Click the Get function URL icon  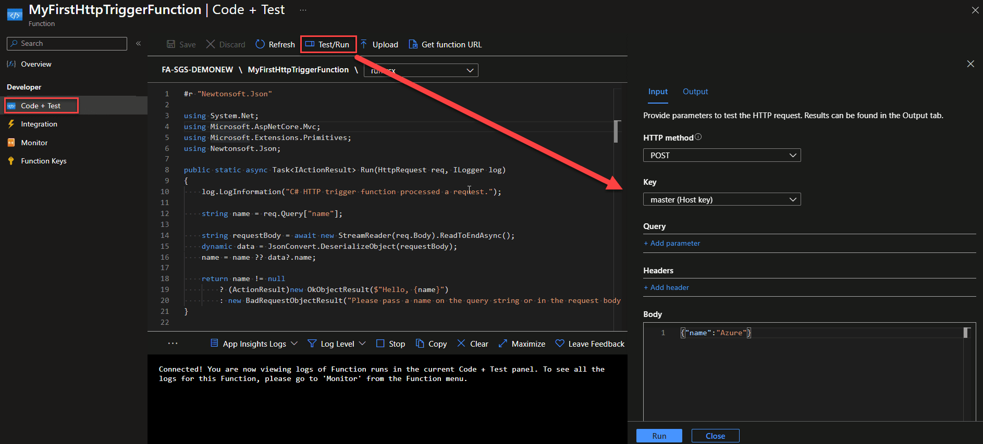[413, 44]
